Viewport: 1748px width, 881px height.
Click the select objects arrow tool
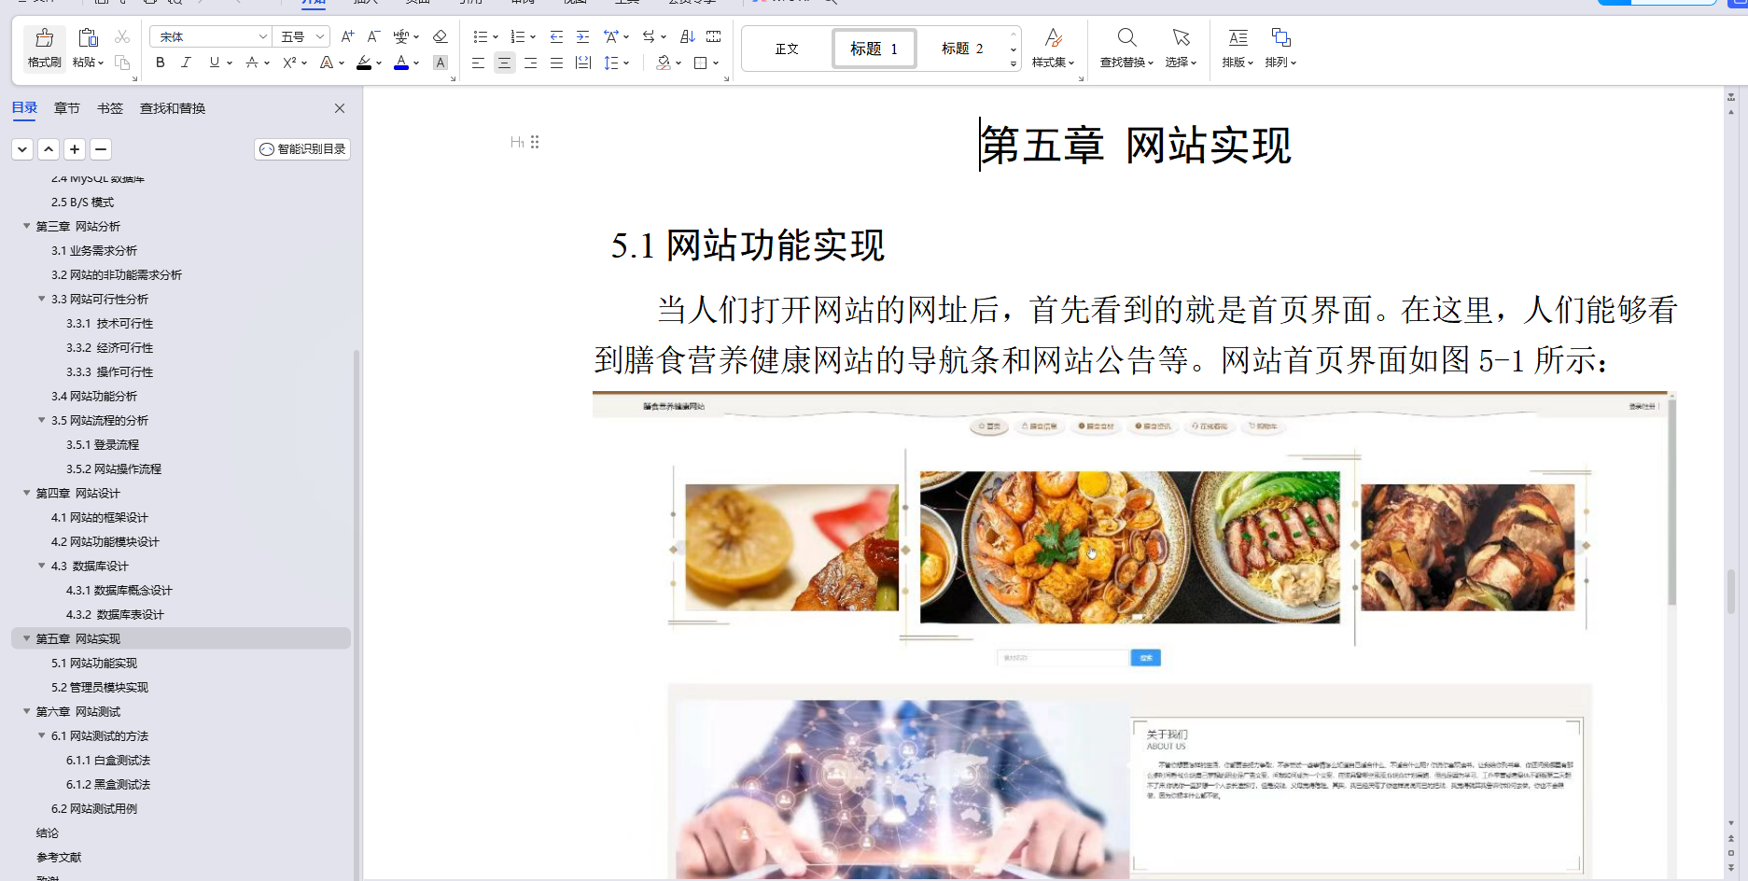point(1181,49)
